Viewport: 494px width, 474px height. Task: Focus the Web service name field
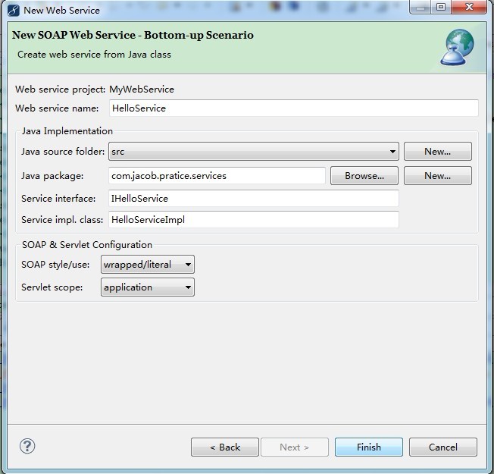[294, 108]
